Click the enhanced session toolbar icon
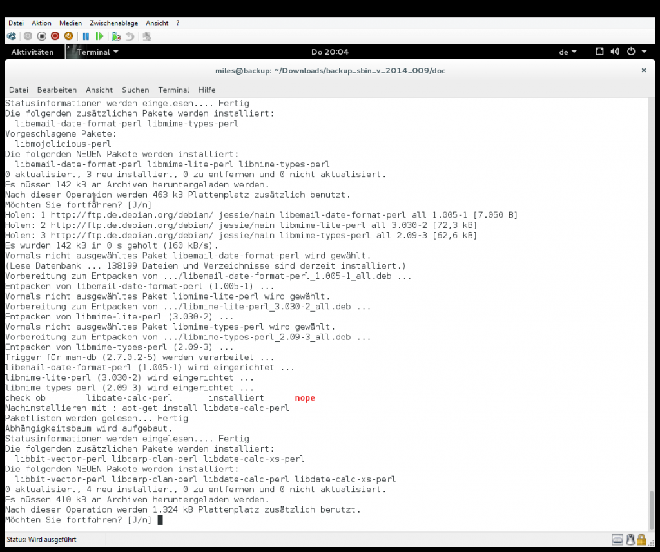Screen dimensions: 660x552 (x=147, y=36)
